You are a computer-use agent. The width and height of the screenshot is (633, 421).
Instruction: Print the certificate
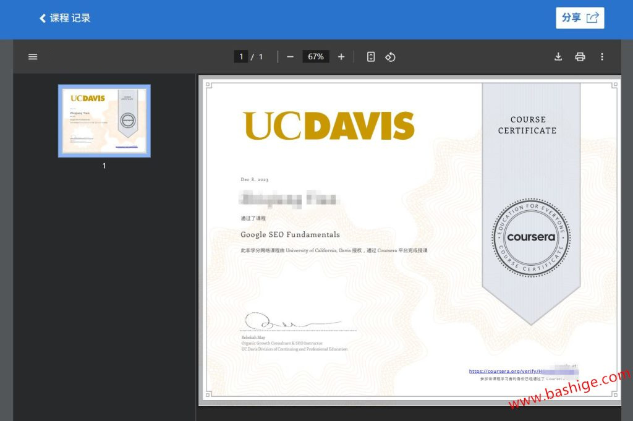click(x=580, y=57)
